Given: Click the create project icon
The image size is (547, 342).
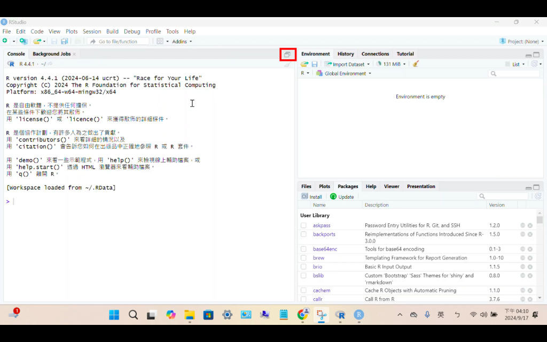Looking at the screenshot, I should click(x=24, y=41).
